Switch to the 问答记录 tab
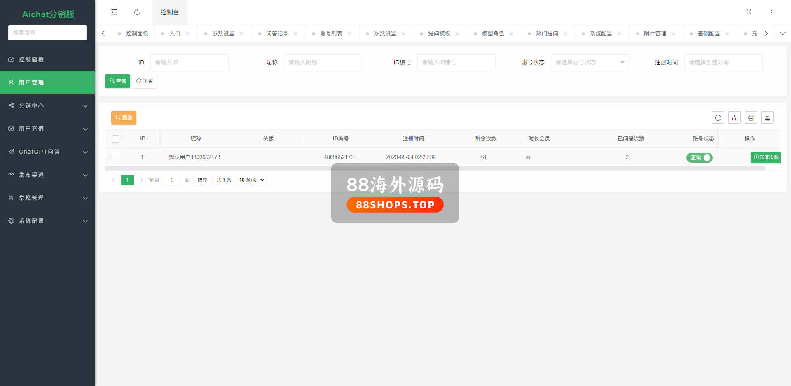The width and height of the screenshot is (791, 386). tap(277, 34)
